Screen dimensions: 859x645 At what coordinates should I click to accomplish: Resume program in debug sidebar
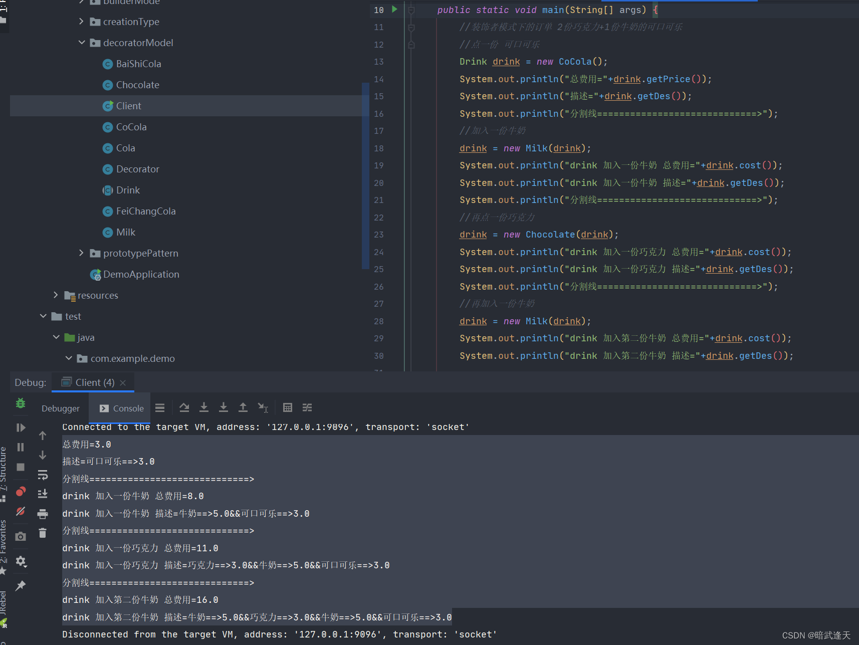pos(21,427)
